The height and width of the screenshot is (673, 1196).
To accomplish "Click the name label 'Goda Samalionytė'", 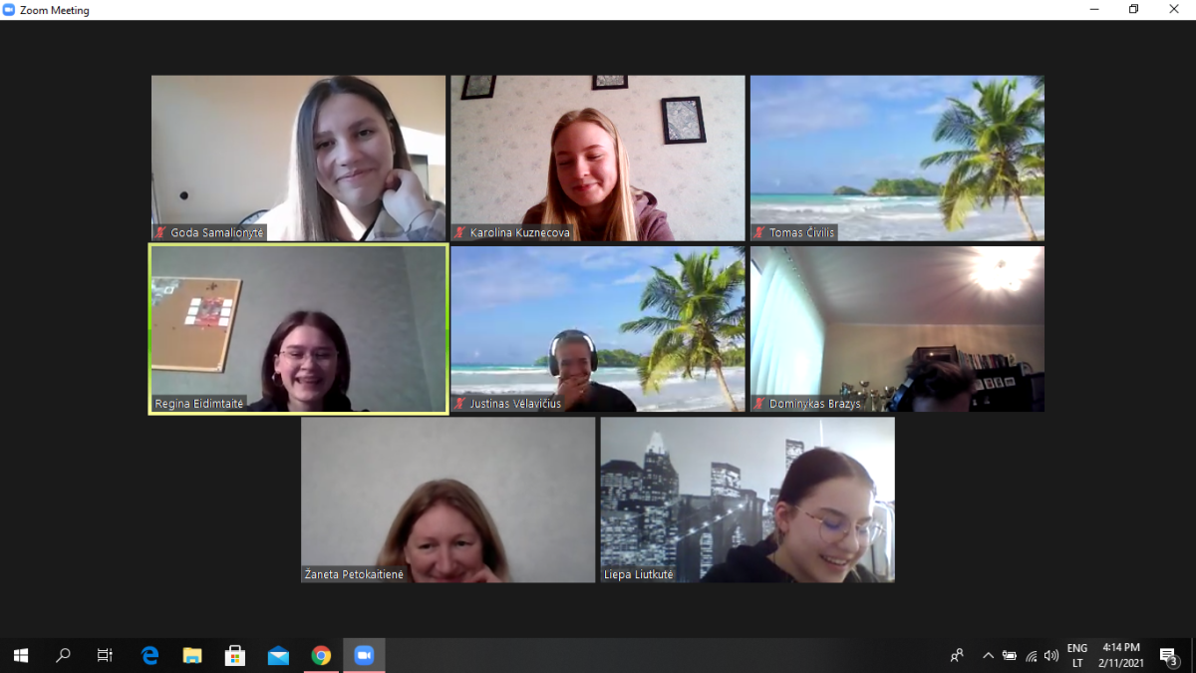I will (x=217, y=233).
